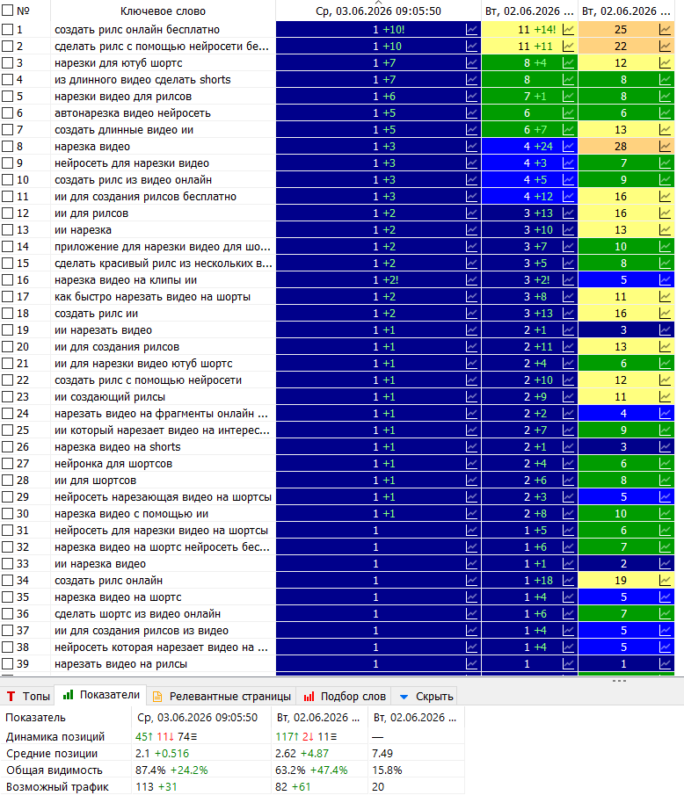Click sort arrow above Ср, 03.06.2026 column
This screenshot has width=684, height=810.
click(x=378, y=3)
